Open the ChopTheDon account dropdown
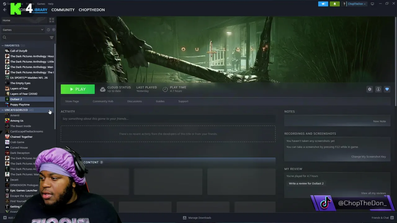The height and width of the screenshot is (223, 397). tap(357, 4)
